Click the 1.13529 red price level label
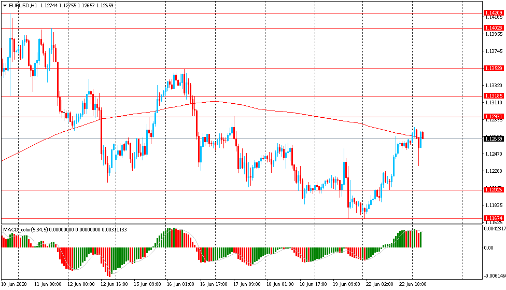This screenshot has height=290, width=506. click(494, 68)
